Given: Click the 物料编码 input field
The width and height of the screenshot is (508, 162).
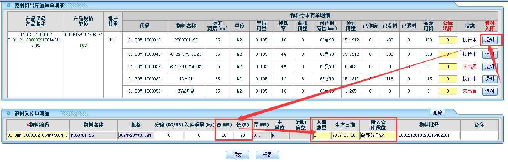Looking at the screenshot, I should [37, 135].
